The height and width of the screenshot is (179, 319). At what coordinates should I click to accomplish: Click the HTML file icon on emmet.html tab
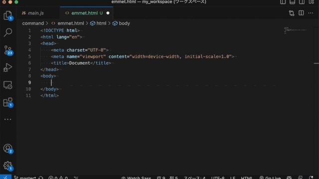pos(67,13)
